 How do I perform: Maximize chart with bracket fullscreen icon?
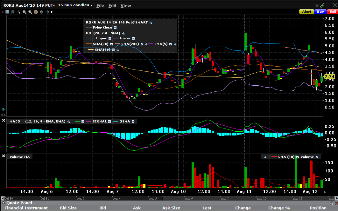pos(329,5)
